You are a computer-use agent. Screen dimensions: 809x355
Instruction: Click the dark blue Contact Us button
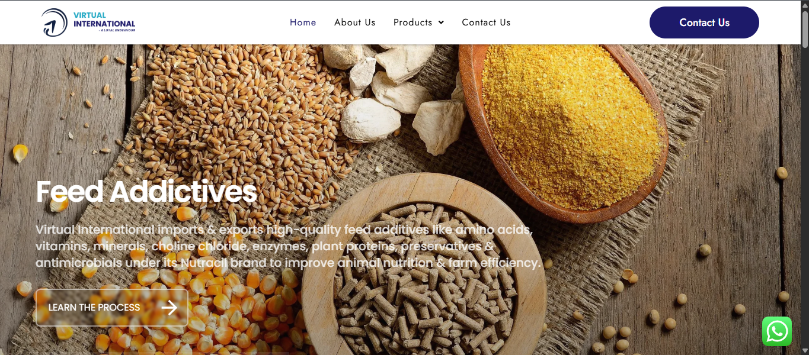pos(704,22)
